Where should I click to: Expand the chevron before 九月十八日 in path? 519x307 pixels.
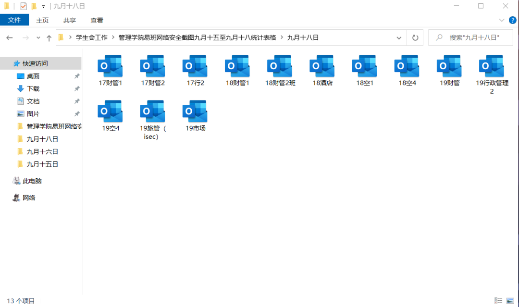(282, 37)
